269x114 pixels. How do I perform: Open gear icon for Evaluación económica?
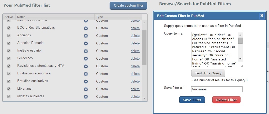click(x=86, y=74)
